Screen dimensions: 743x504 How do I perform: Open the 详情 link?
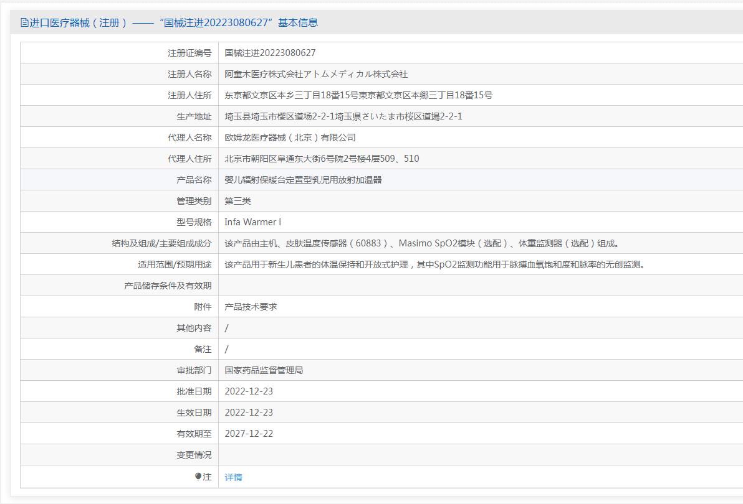(233, 477)
